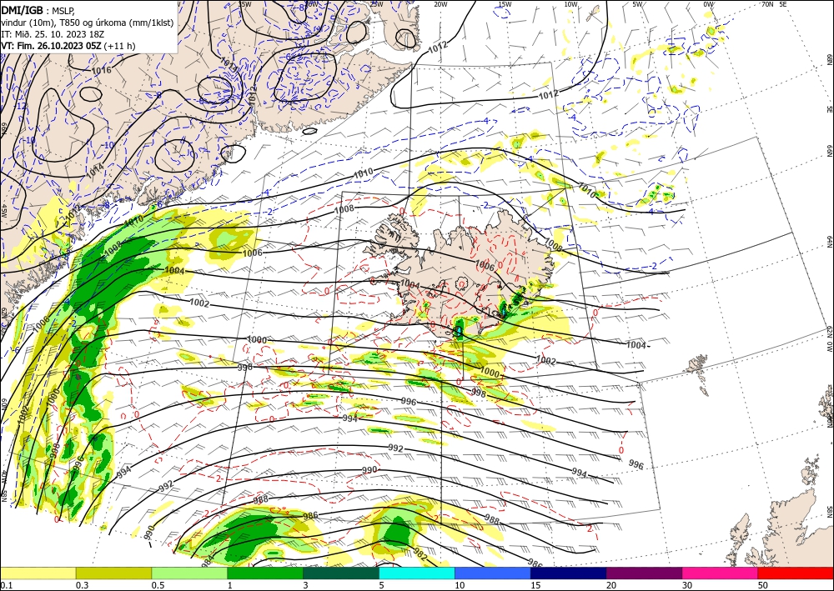Click the Scotland landmass on the map
834x591 pixels.
pos(782,526)
